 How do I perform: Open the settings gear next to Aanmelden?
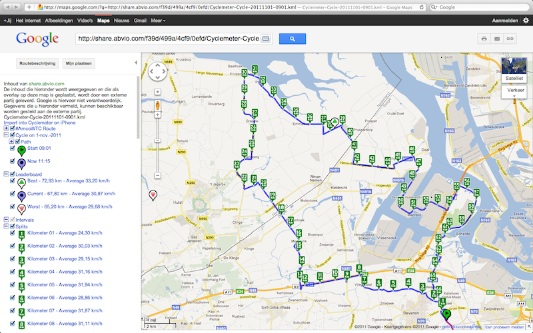[x=526, y=21]
